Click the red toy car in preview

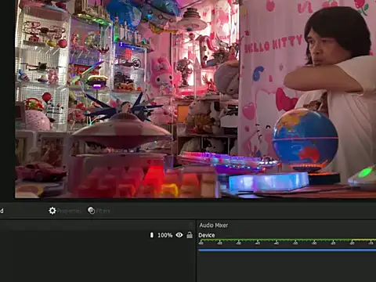41,171
